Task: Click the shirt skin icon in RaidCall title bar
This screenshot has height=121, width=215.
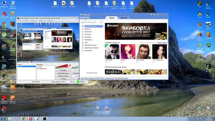Action: (x=154, y=14)
